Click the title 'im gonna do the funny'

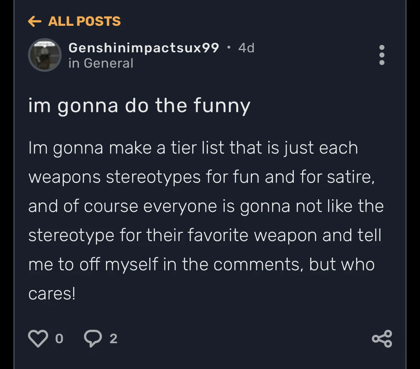pyautogui.click(x=139, y=106)
